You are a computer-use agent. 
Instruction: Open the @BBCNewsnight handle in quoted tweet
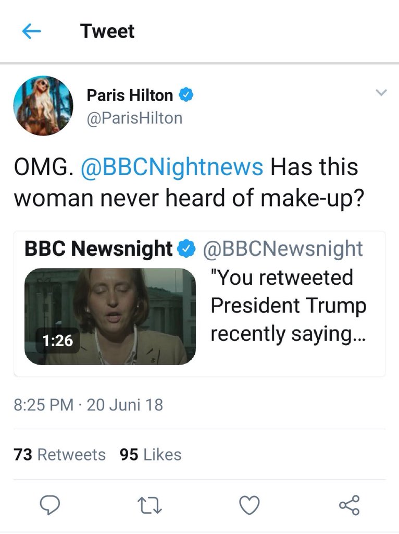tap(282, 249)
